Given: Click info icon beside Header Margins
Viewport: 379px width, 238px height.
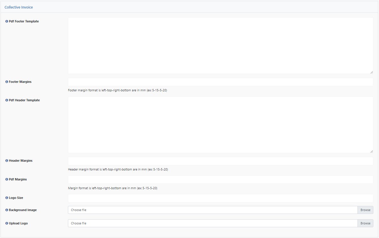Looking at the screenshot, I should point(7,161).
